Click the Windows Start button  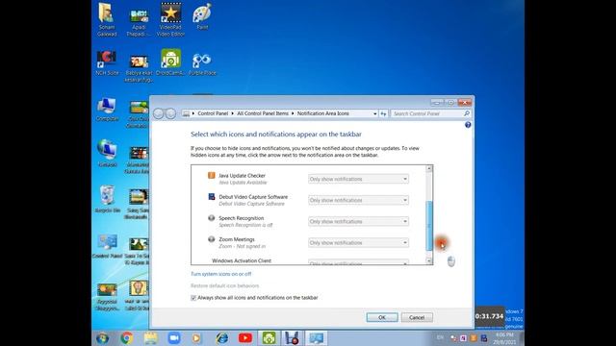click(103, 337)
